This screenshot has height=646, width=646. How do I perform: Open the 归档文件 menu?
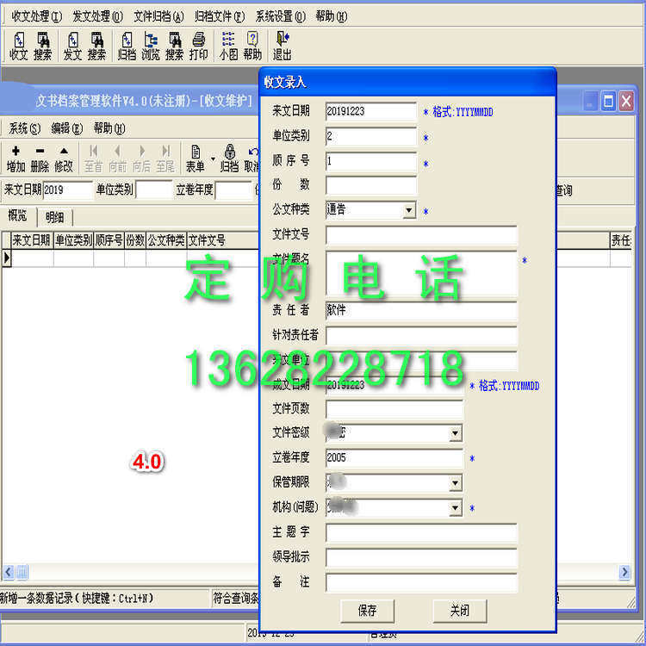tap(220, 16)
